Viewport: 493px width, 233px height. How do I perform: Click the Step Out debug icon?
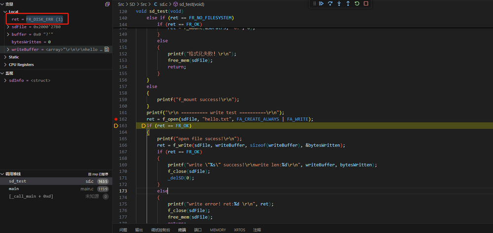click(348, 3)
